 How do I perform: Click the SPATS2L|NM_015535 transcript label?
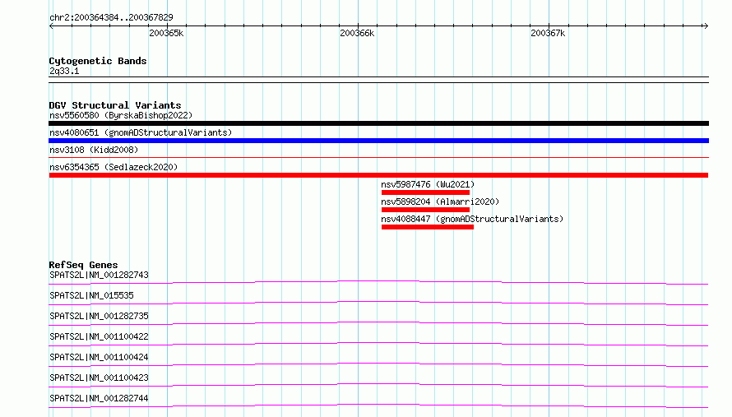pos(91,295)
